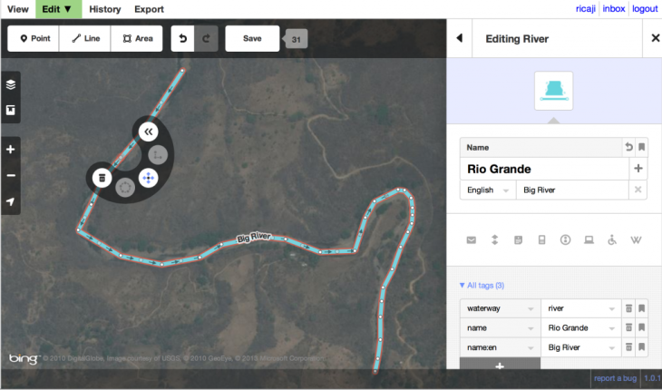Viewport: 662px width, 390px height.
Task: Open the inbox link
Action: click(x=613, y=9)
